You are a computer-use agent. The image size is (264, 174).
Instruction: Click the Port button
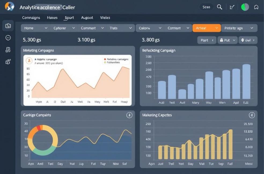[x=207, y=40]
